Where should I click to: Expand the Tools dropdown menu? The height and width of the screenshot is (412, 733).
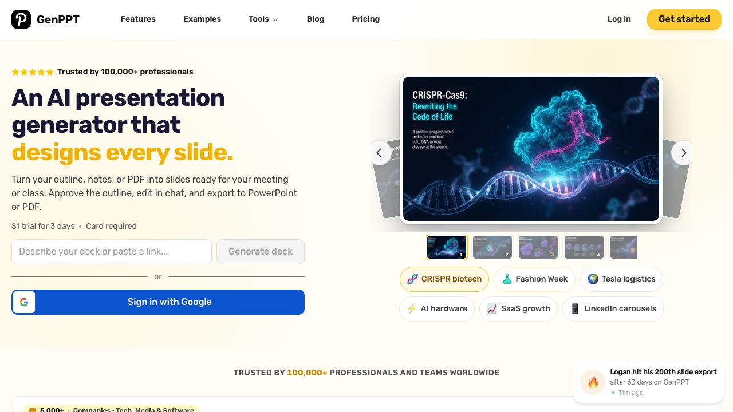263,19
